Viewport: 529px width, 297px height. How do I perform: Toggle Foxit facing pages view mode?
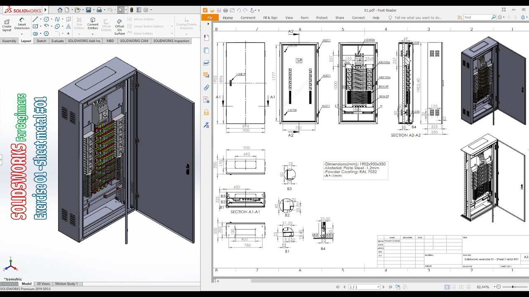coord(461,287)
